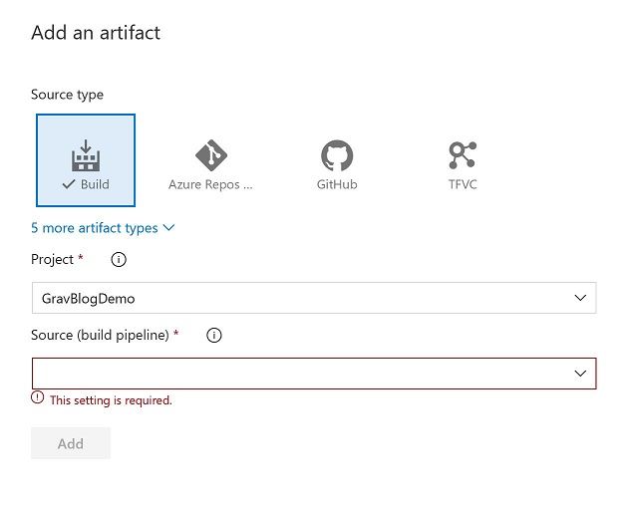
Task: Click the GitHub text label
Action: coord(337,185)
